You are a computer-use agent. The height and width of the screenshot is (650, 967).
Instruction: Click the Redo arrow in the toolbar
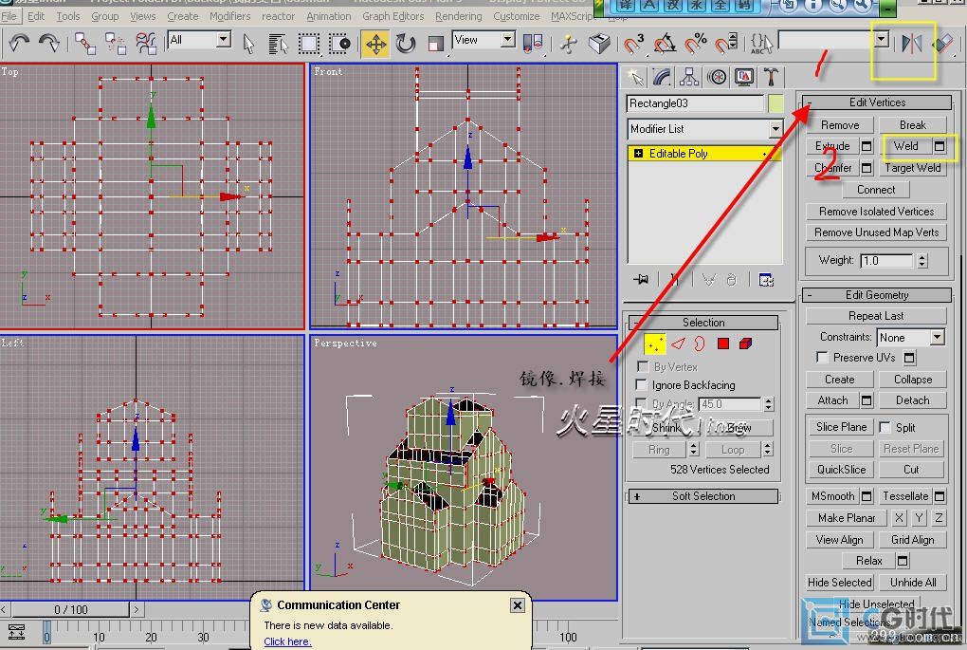[48, 44]
